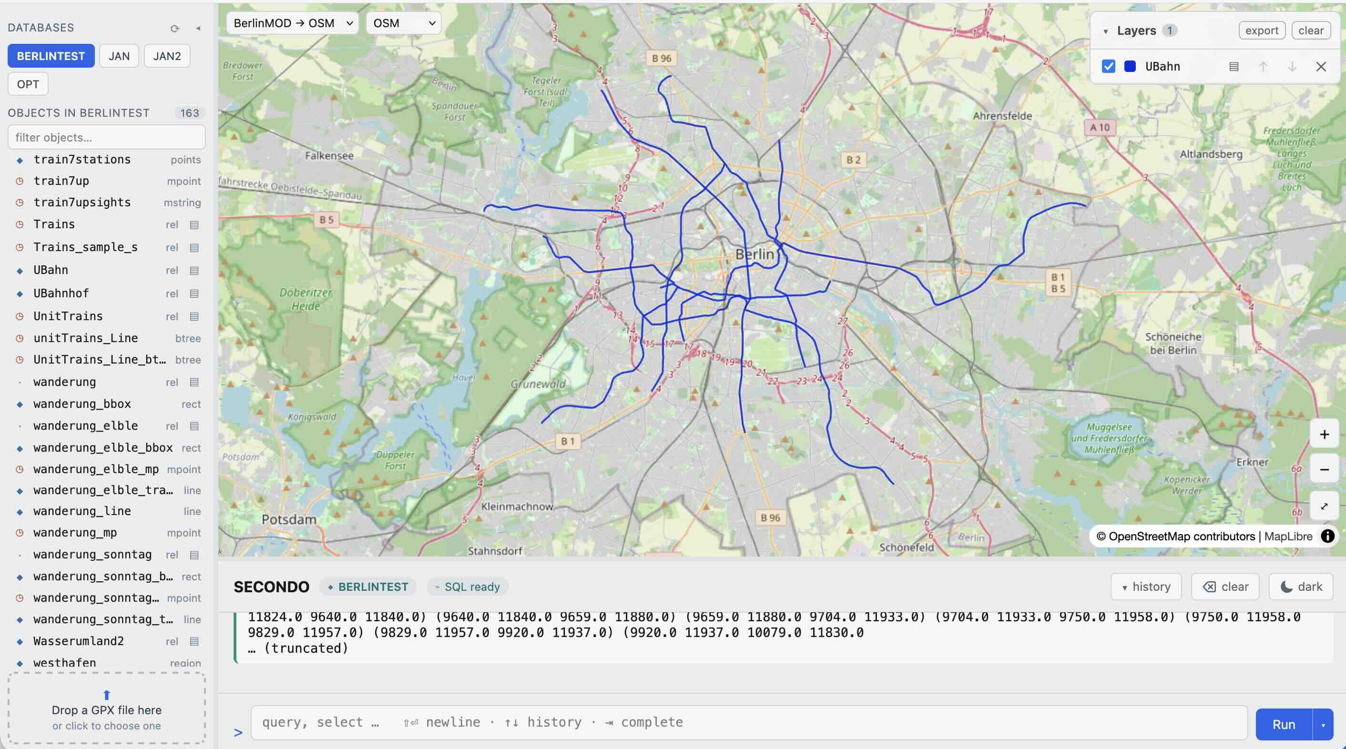This screenshot has height=749, width=1346.
Task: Switch to dark mode
Action: click(x=1301, y=587)
